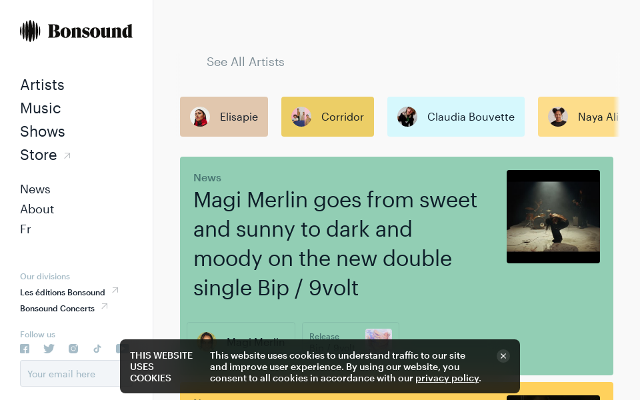Open the Shows page
The image size is (640, 400).
pyautogui.click(x=43, y=131)
